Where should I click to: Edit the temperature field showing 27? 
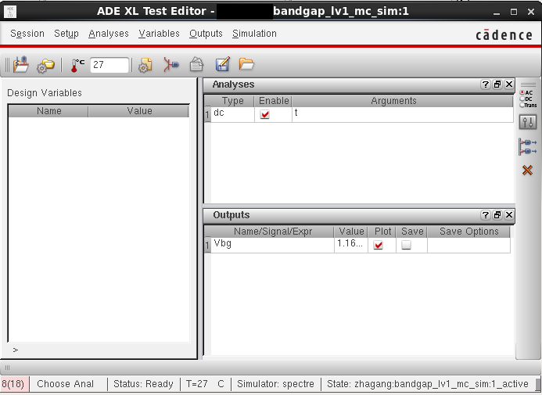pos(109,65)
